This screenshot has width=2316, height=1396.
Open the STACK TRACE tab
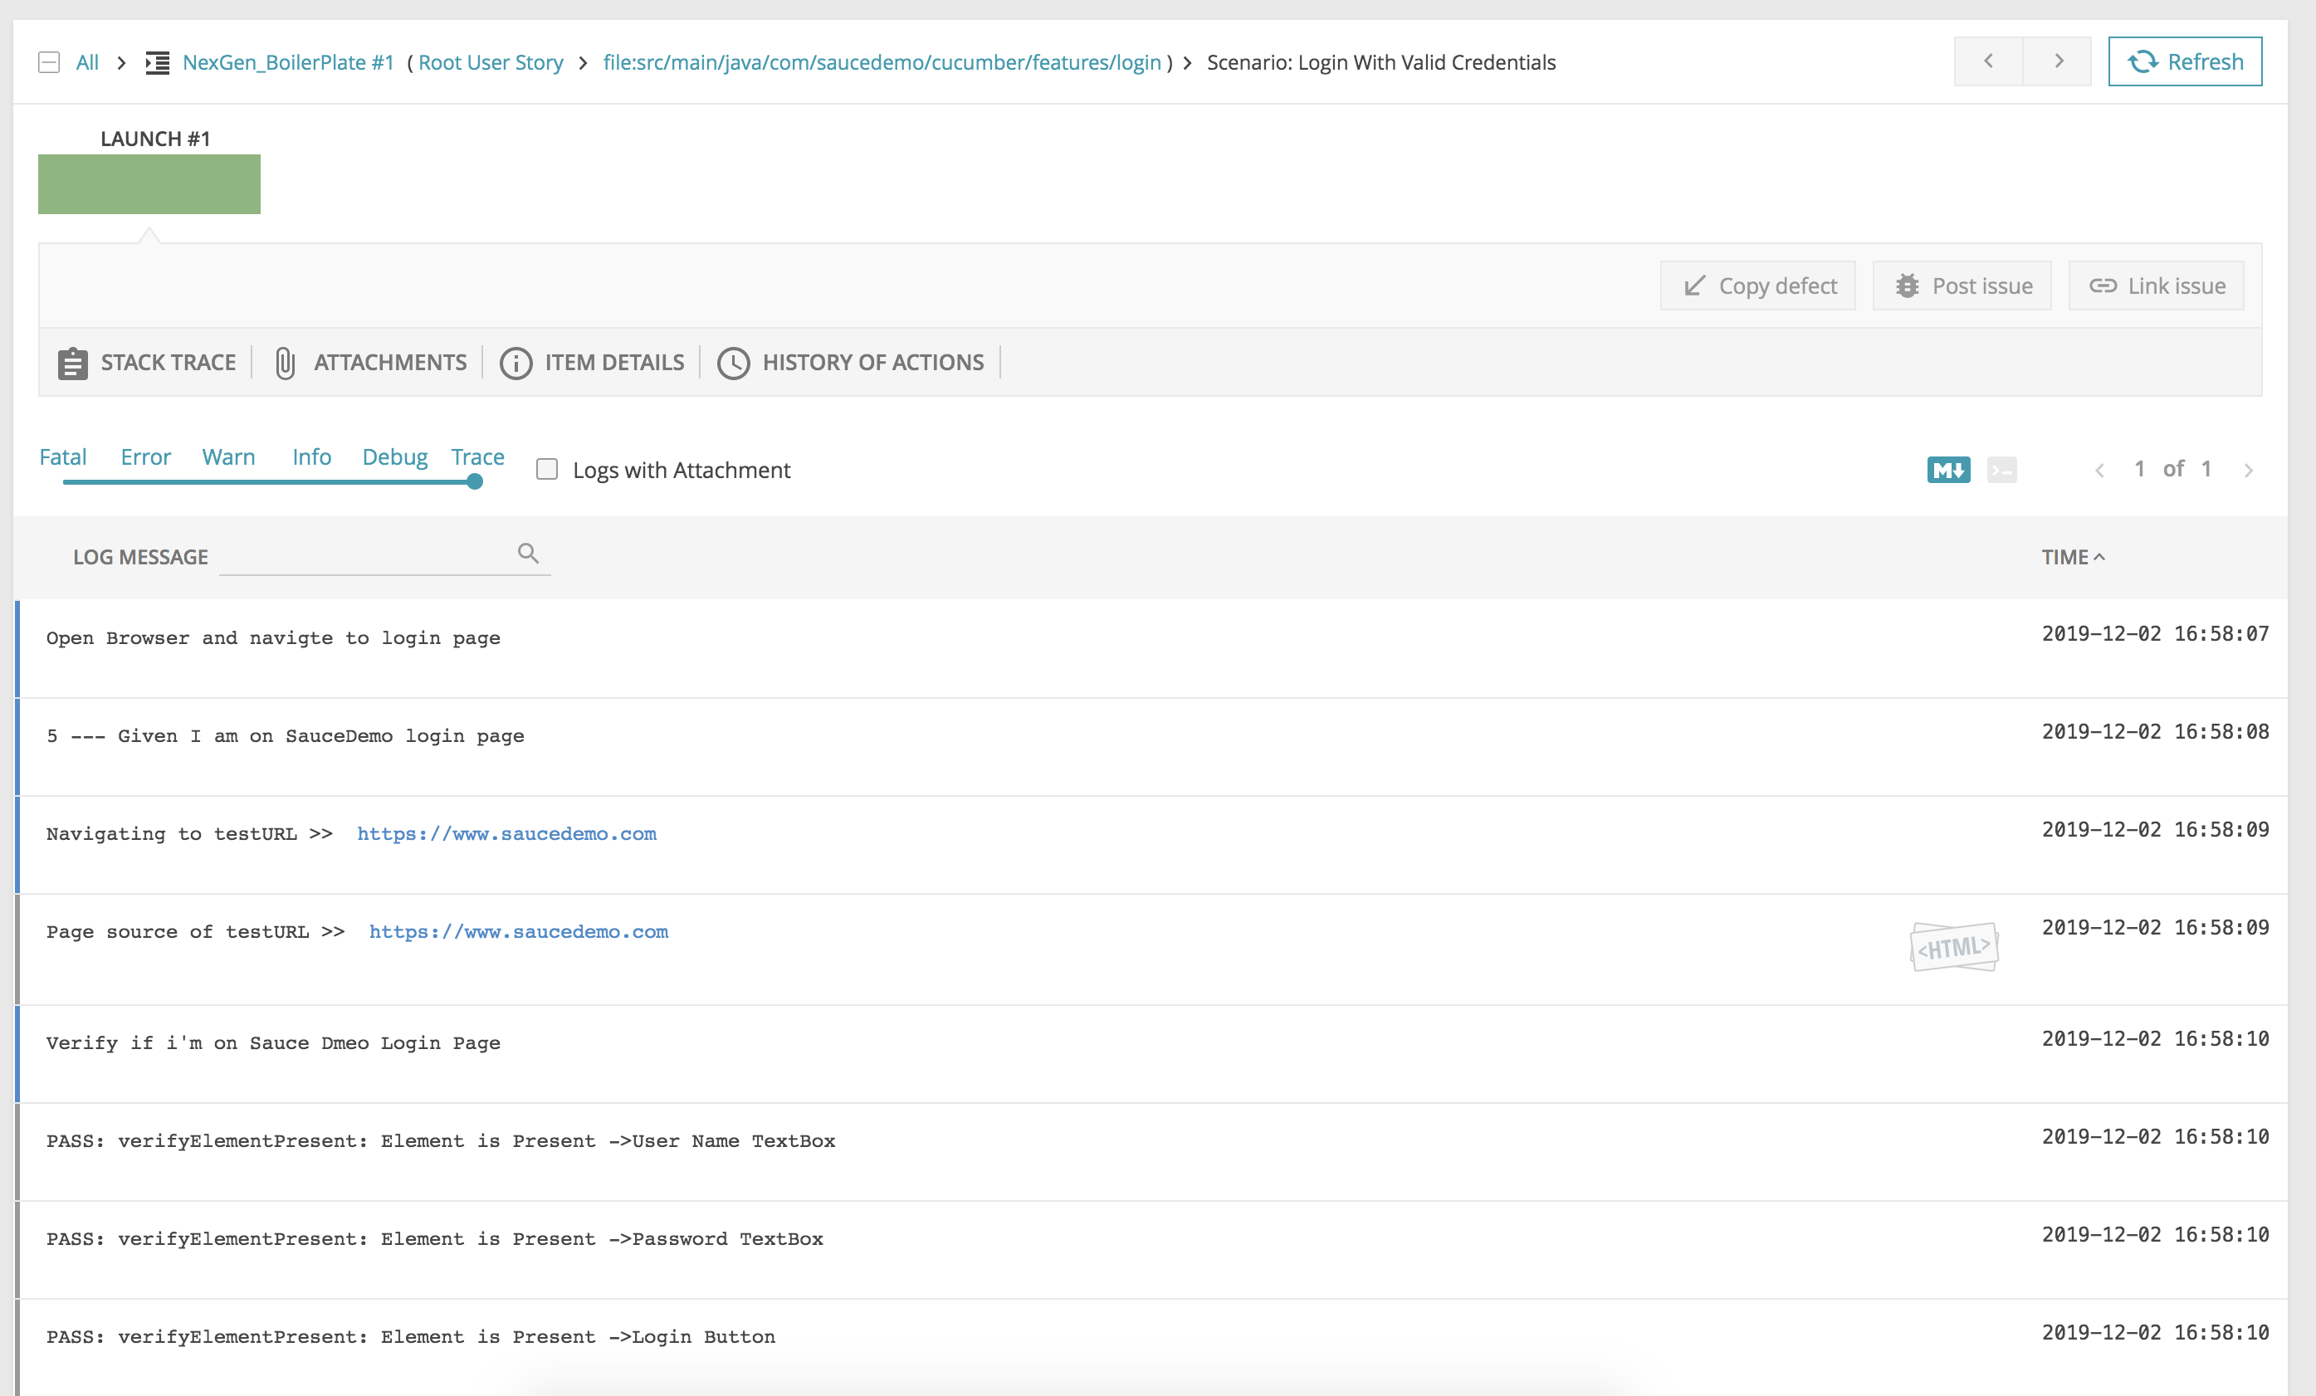(x=147, y=363)
